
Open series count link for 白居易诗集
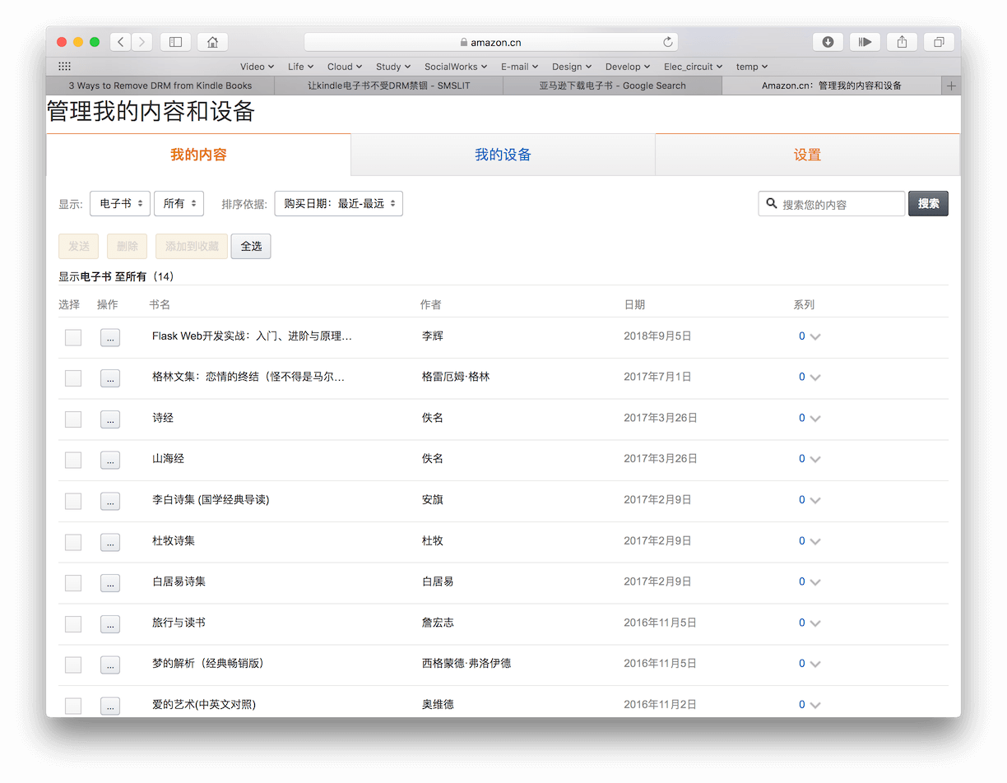[x=802, y=581]
